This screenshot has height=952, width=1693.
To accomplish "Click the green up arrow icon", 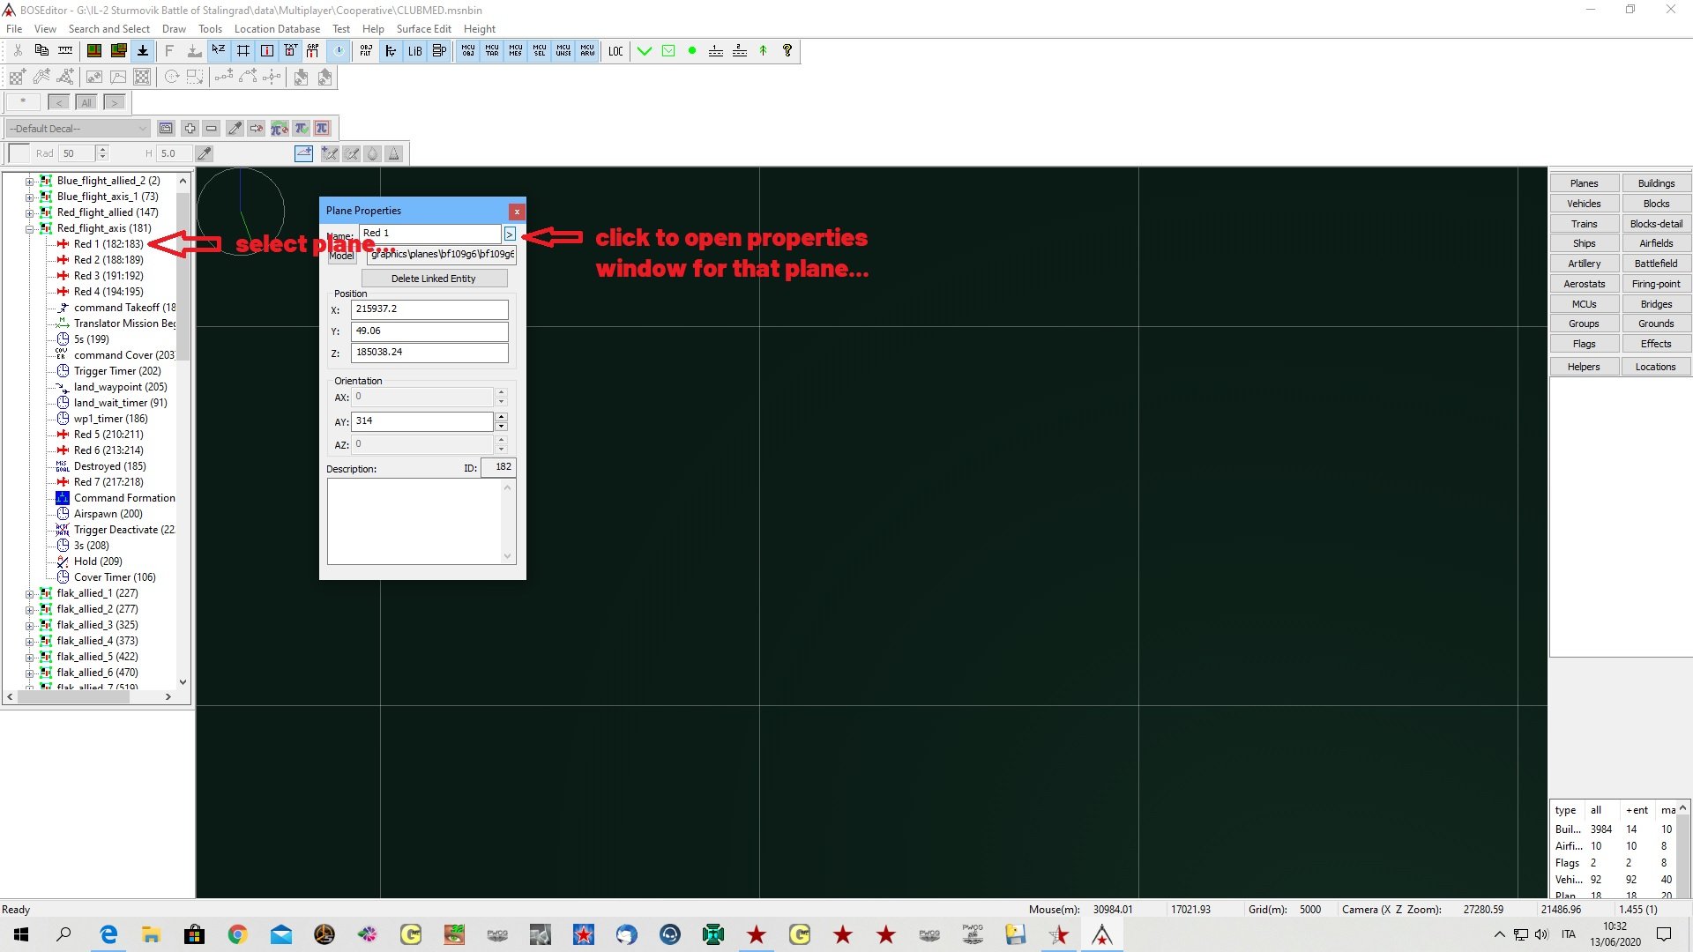I will coord(764,51).
